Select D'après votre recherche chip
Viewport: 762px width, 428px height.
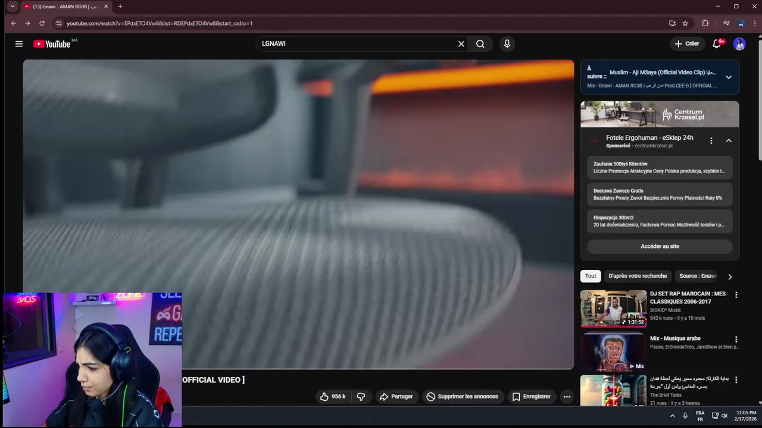pyautogui.click(x=638, y=276)
